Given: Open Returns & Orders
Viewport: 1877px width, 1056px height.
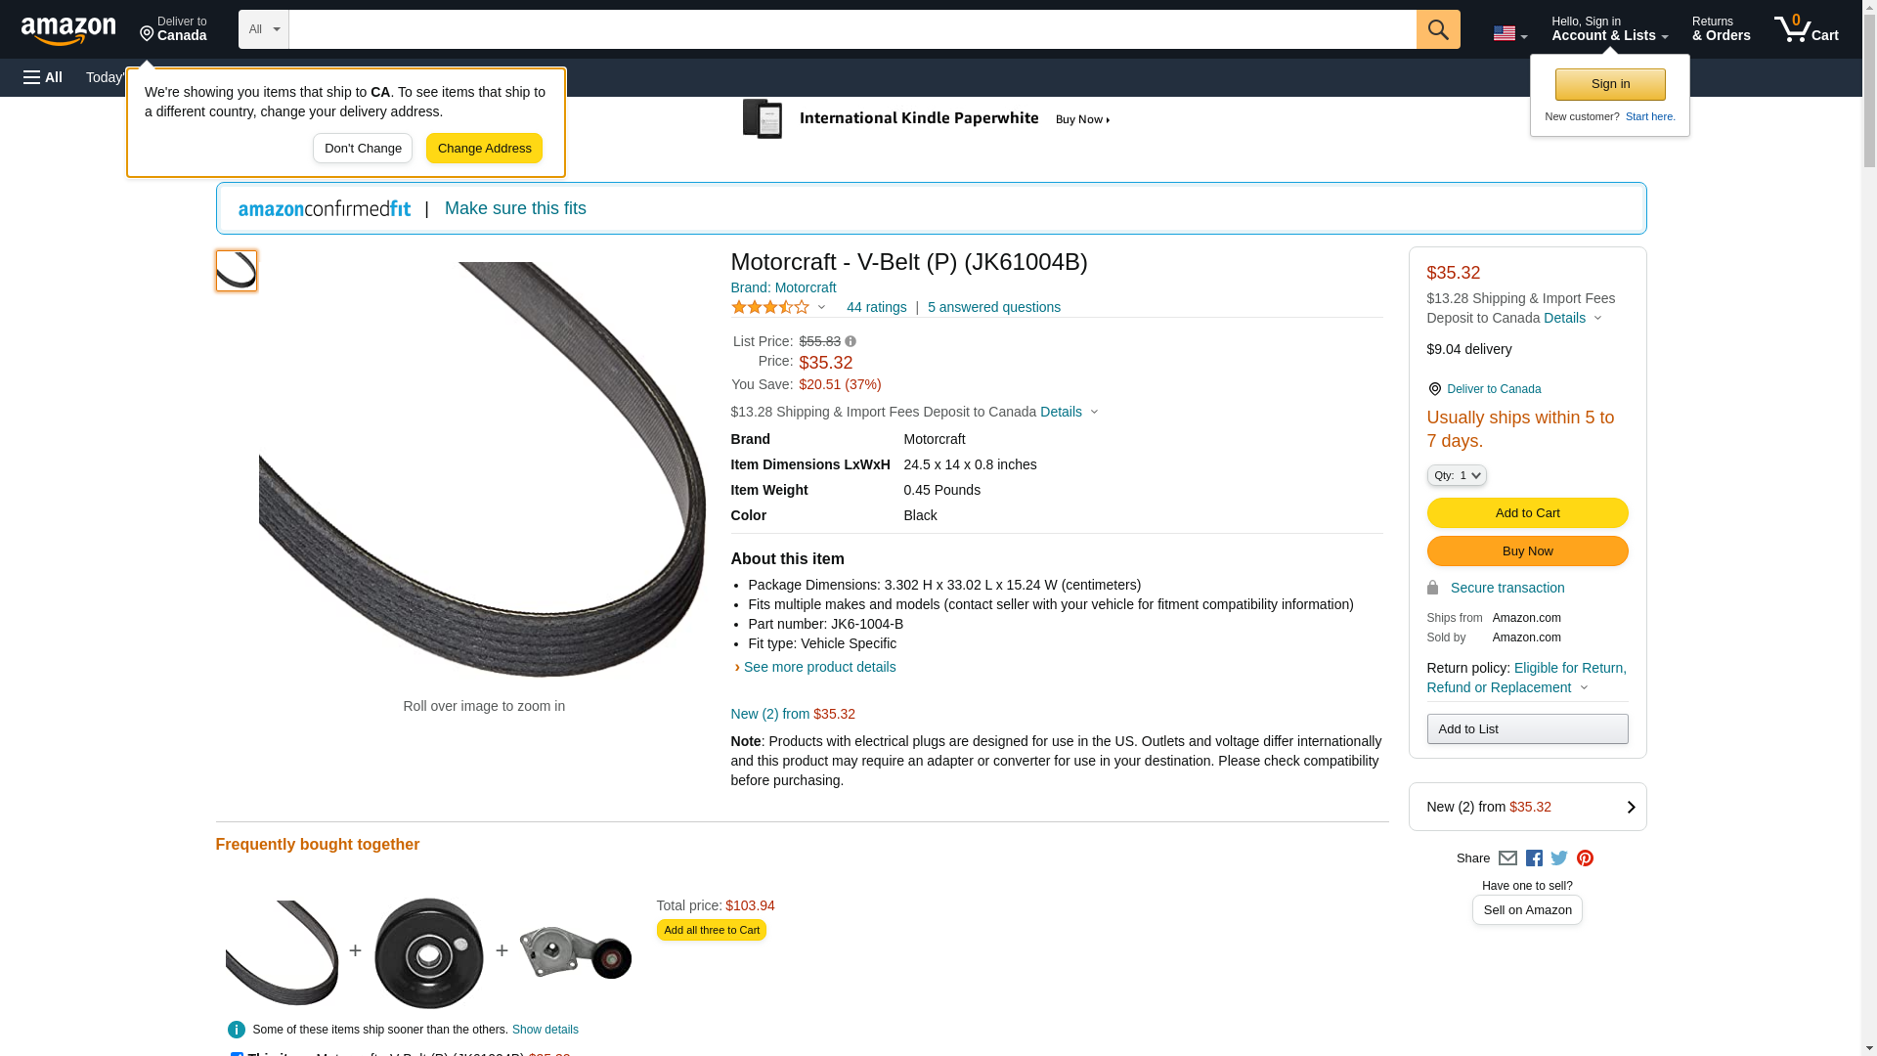Looking at the screenshot, I should click(x=1721, y=29).
